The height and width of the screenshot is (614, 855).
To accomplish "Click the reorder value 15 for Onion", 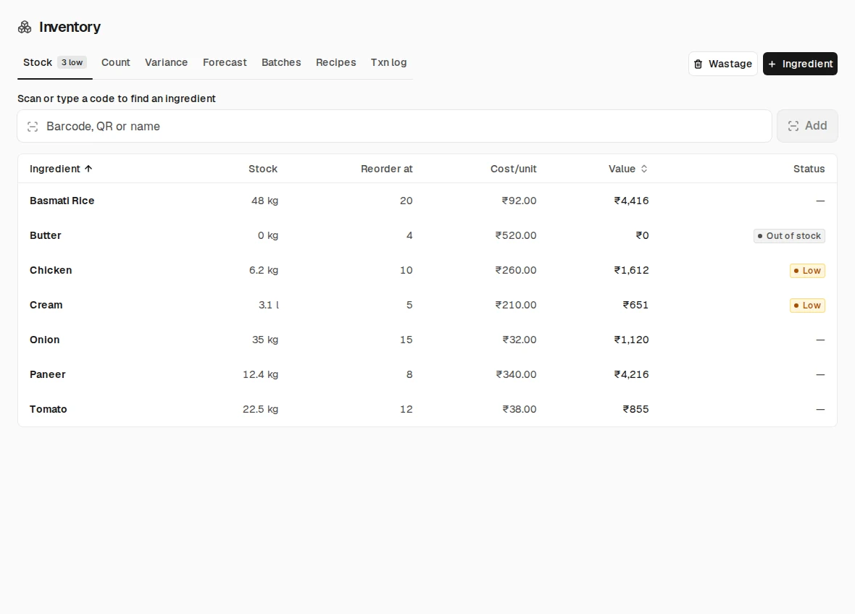I will click(x=406, y=340).
